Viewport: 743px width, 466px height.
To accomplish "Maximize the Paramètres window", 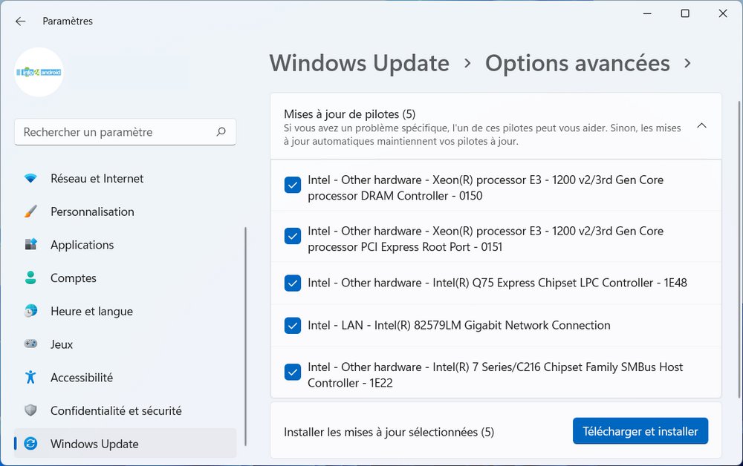I will [685, 13].
